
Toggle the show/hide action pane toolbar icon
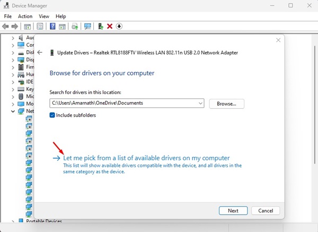pos(62,26)
